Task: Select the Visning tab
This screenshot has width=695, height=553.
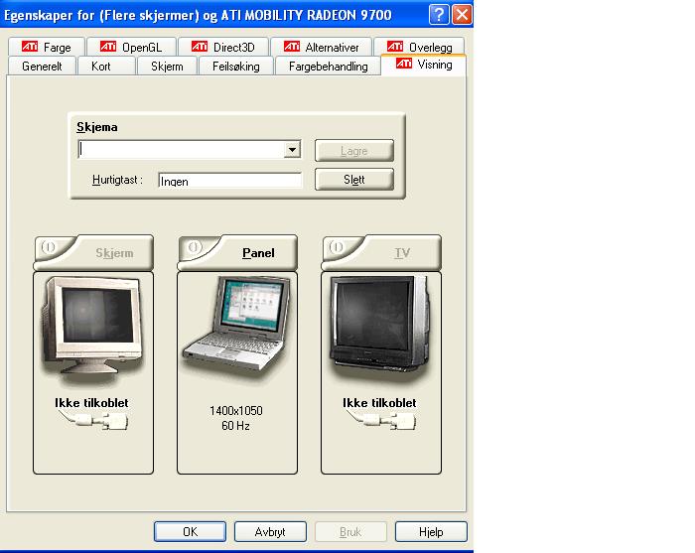Action: point(423,65)
